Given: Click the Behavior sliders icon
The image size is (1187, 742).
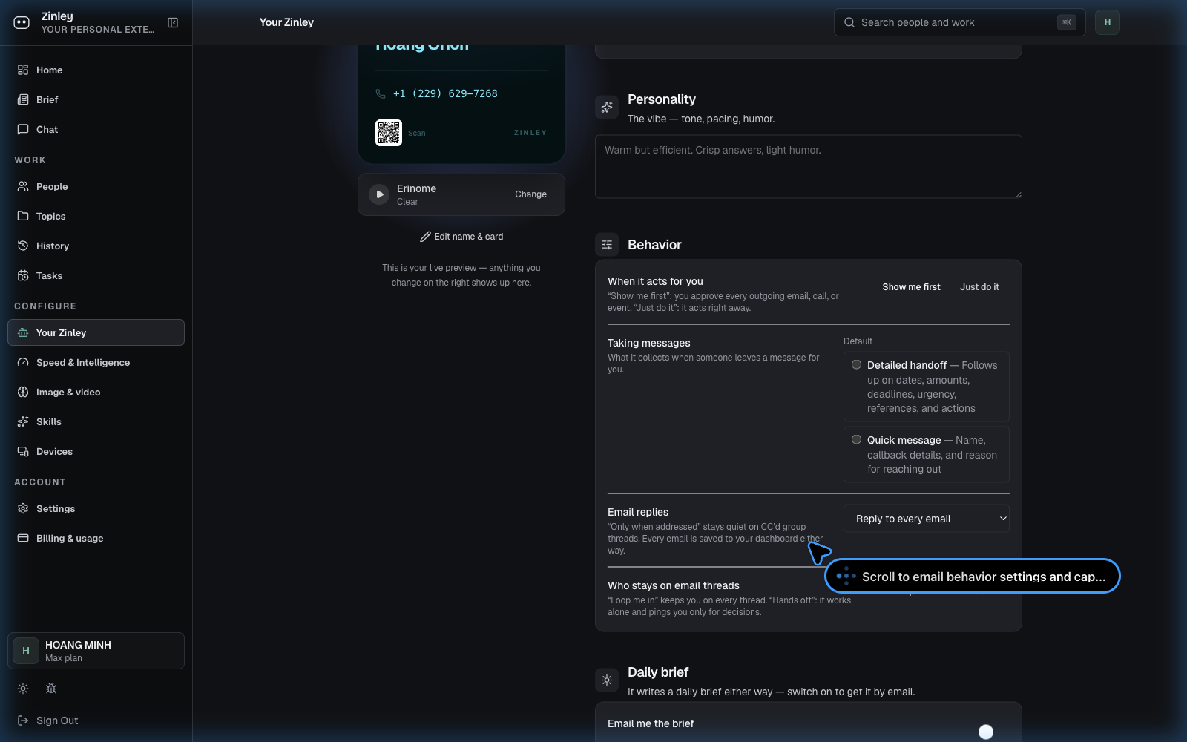Looking at the screenshot, I should 607,244.
